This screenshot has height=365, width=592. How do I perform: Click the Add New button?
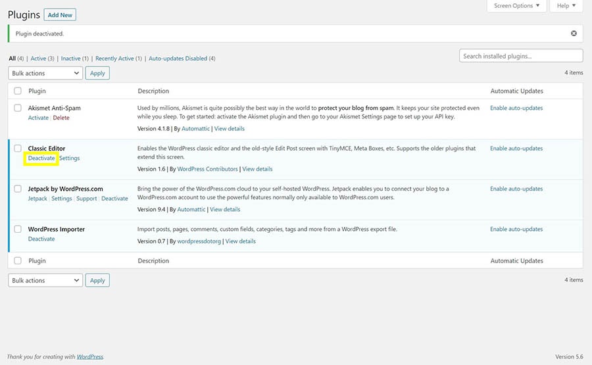point(61,15)
